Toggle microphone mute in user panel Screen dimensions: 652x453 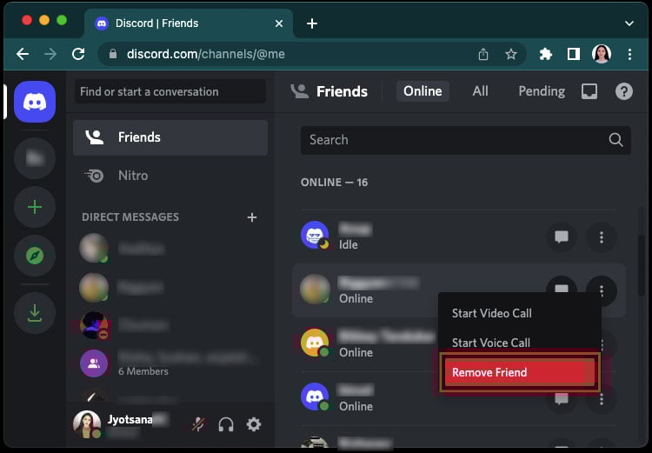click(198, 424)
